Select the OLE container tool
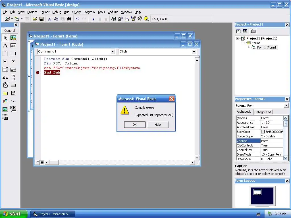Screen dimensions: 291x218 [x=5, y=117]
